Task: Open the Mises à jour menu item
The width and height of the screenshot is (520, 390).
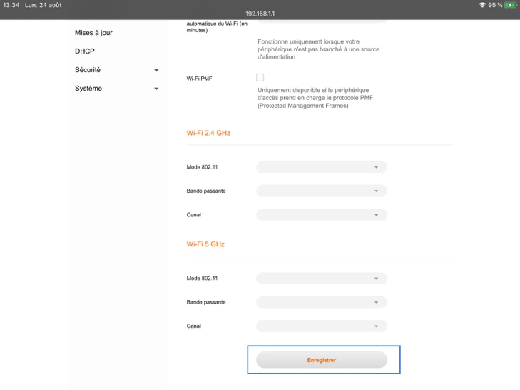Action: [93, 33]
